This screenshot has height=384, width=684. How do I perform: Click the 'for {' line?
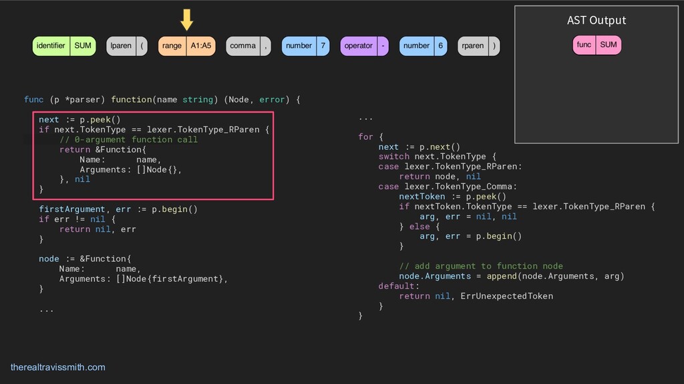tap(370, 137)
